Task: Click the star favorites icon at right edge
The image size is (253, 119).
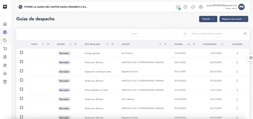Action: pos(250,58)
